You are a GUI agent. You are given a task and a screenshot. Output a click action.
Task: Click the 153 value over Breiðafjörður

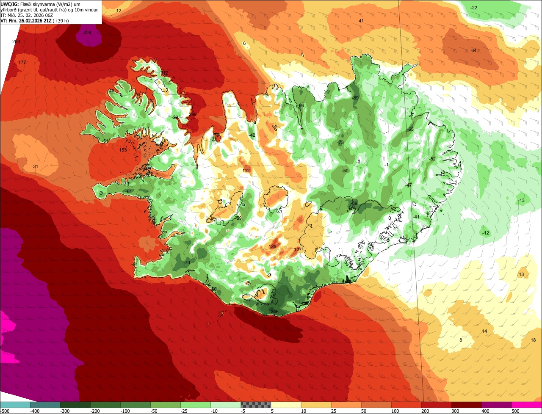click(123, 150)
